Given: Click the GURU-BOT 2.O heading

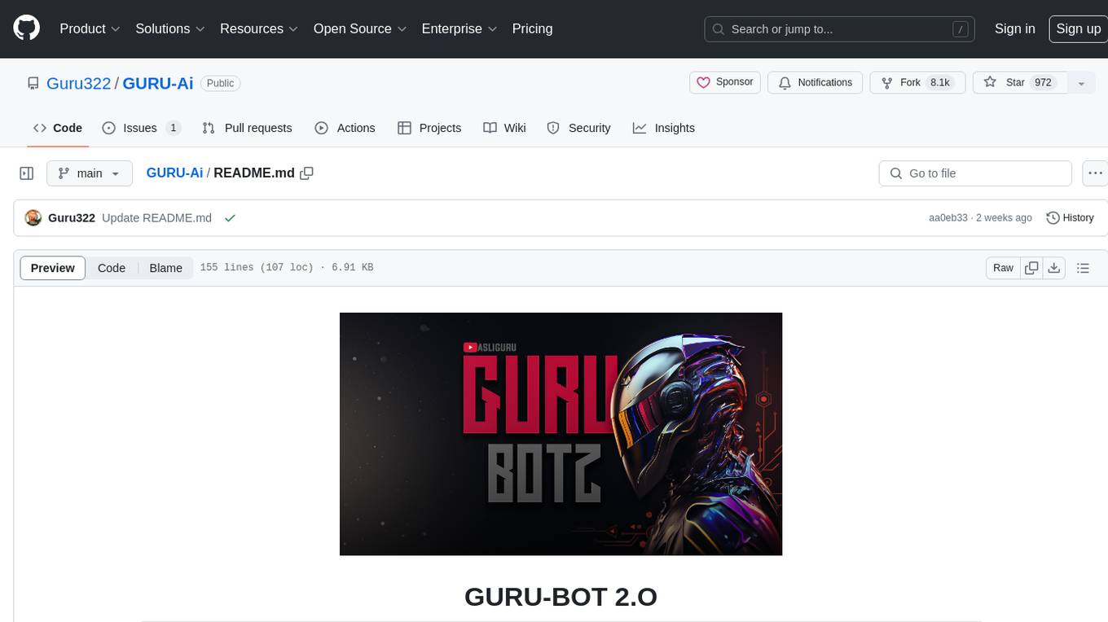Looking at the screenshot, I should pos(561,597).
